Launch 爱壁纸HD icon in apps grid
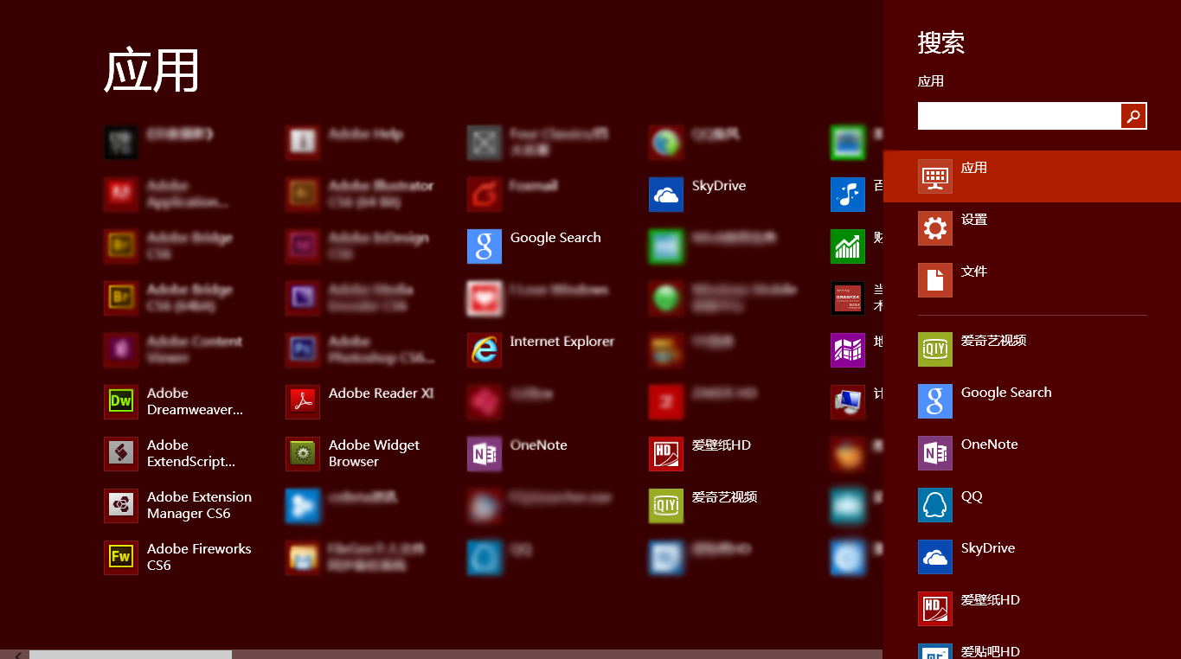Viewport: 1181px width, 659px height. pyautogui.click(x=666, y=454)
